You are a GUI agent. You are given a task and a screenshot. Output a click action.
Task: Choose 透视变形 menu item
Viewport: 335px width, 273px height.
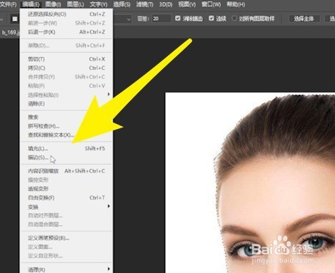(x=66, y=189)
